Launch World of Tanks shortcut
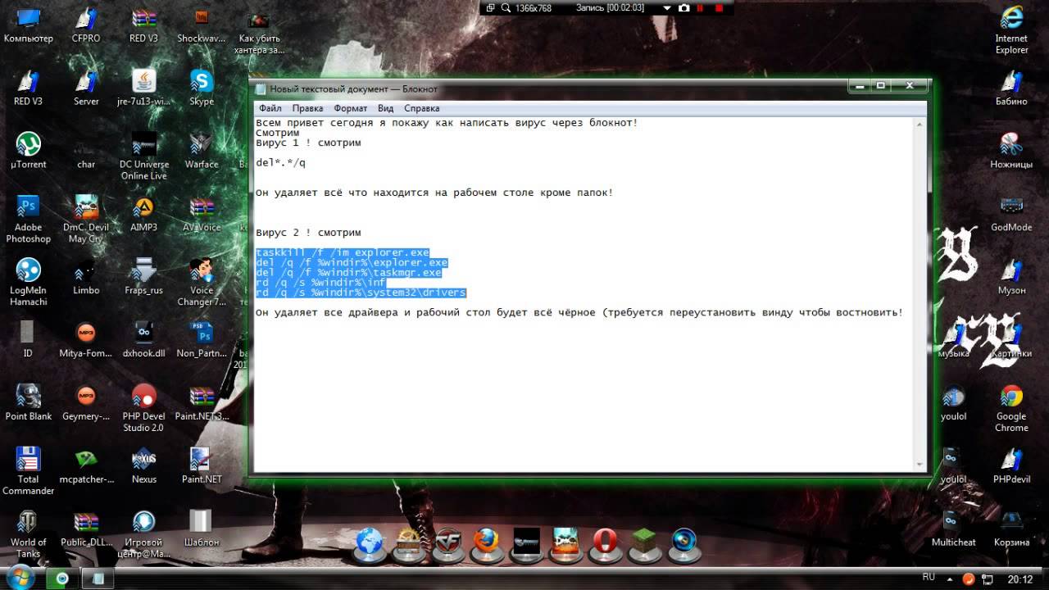The image size is (1049, 590). pos(28,534)
